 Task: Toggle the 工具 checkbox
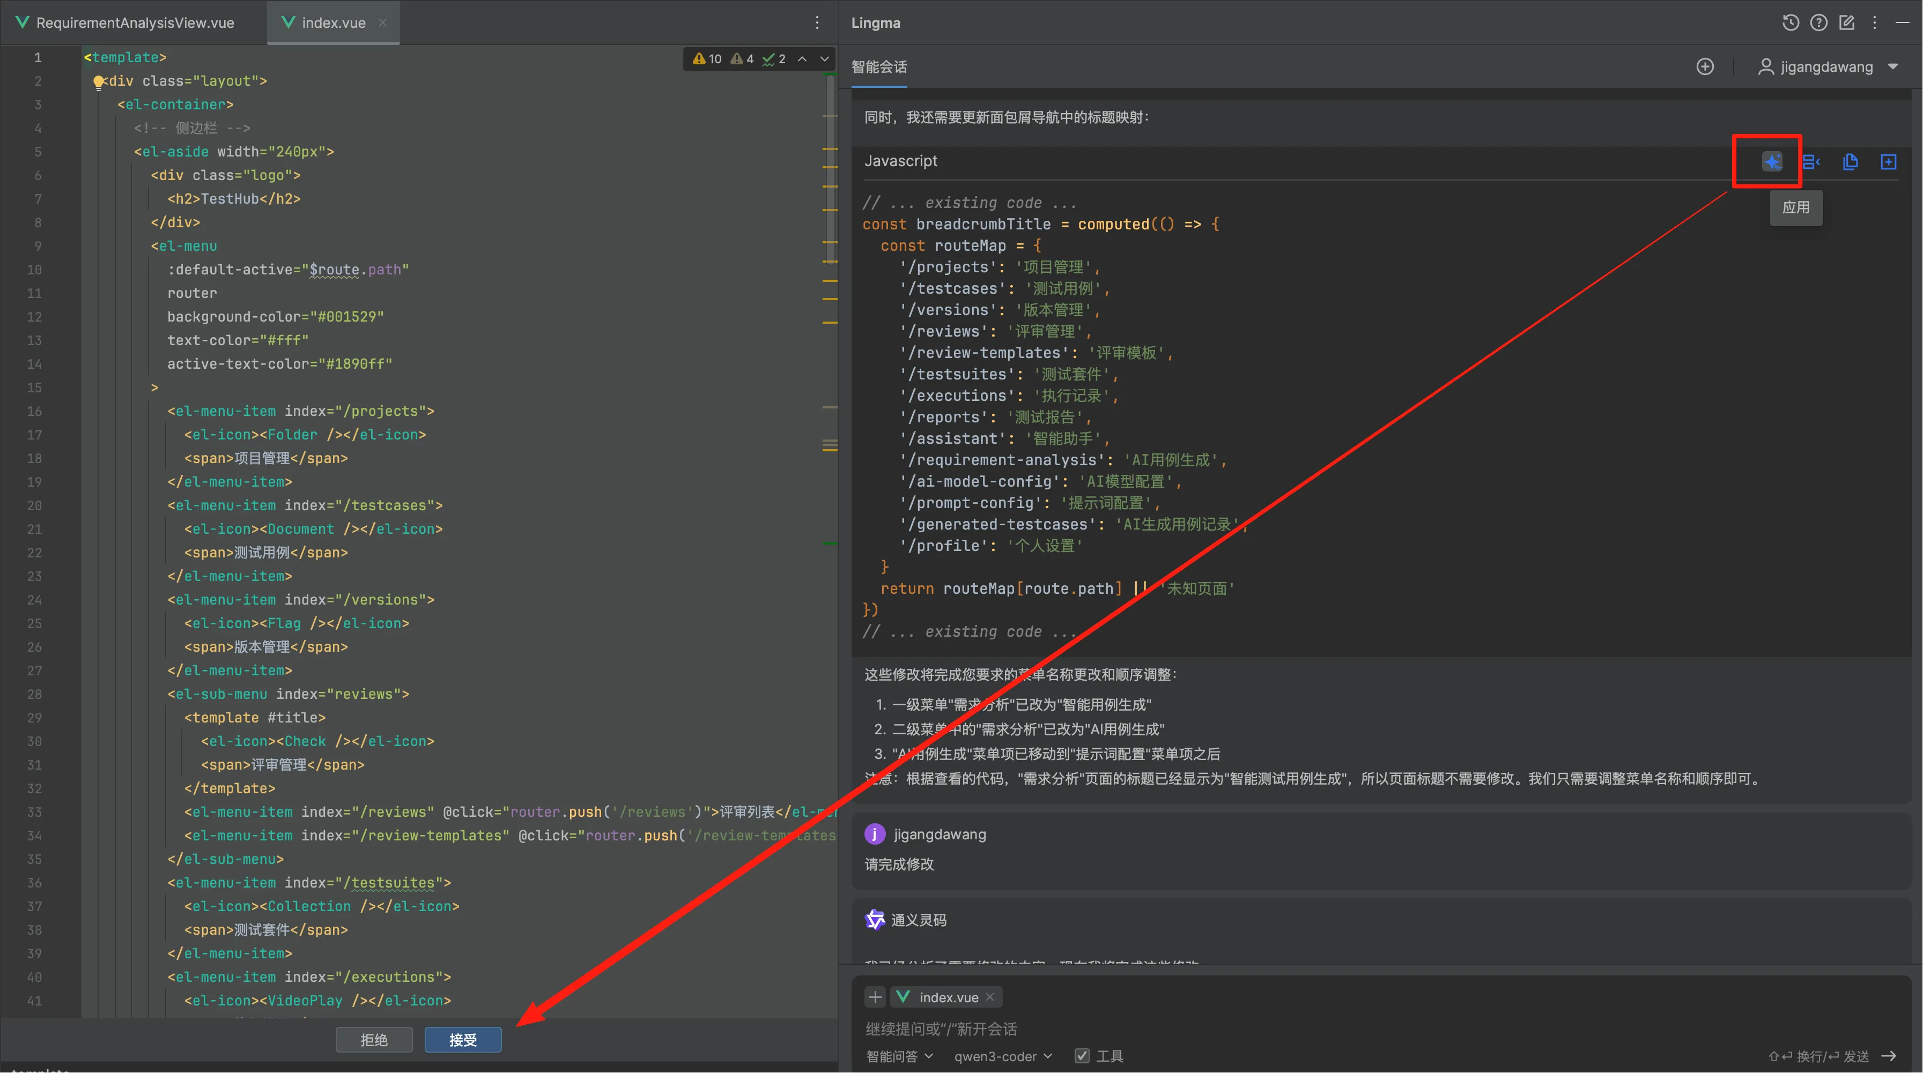click(x=1082, y=1056)
